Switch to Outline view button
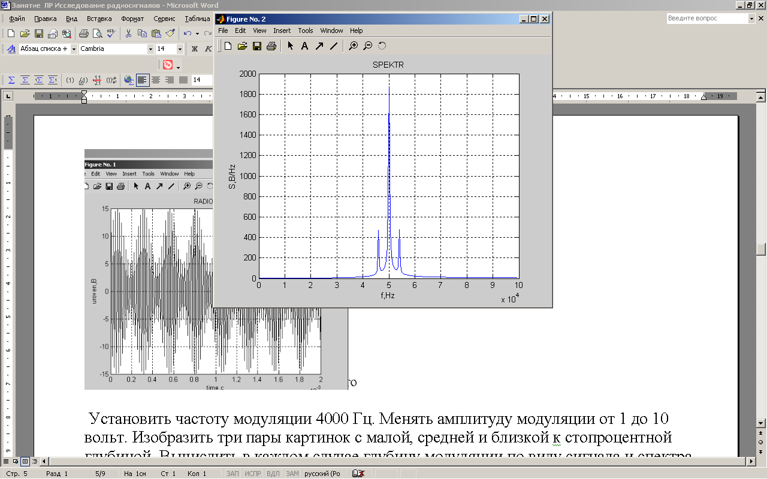Viewport: 767px width, 479px height. click(35, 462)
